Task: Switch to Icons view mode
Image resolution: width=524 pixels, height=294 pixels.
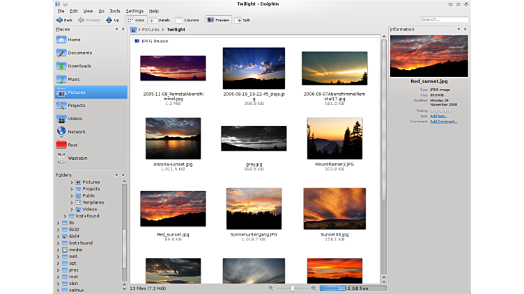Action: point(136,20)
